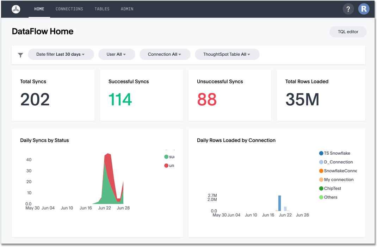Viewport: 377px width, 247px height.
Task: Toggle the ChipTest series in the legend
Action: pyautogui.click(x=321, y=188)
